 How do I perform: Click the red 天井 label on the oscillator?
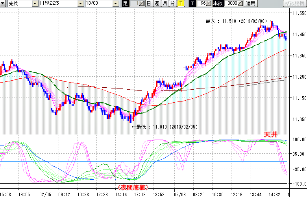pos(270,135)
